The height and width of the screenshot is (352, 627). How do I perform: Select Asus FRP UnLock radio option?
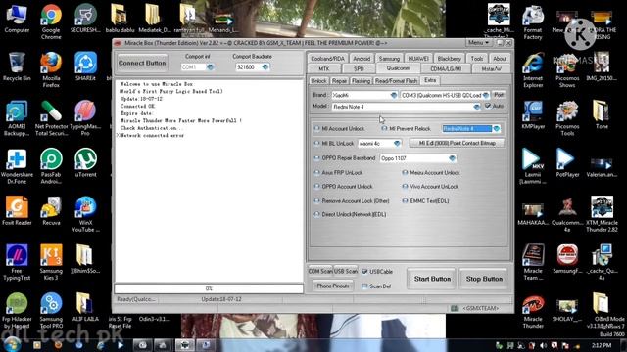[x=317, y=173]
